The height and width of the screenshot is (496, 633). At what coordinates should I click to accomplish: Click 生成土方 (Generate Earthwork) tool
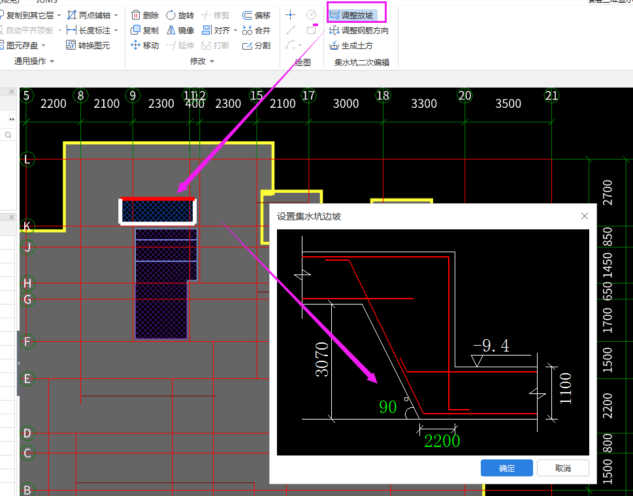click(x=351, y=45)
